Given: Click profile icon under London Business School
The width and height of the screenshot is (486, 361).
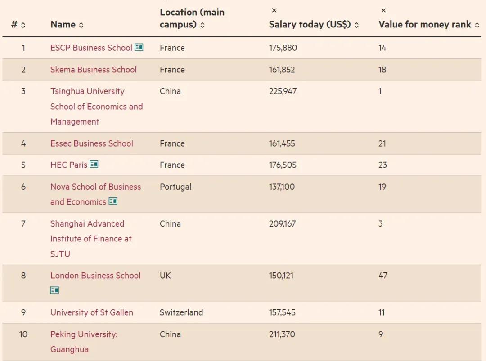Looking at the screenshot, I should (54, 290).
